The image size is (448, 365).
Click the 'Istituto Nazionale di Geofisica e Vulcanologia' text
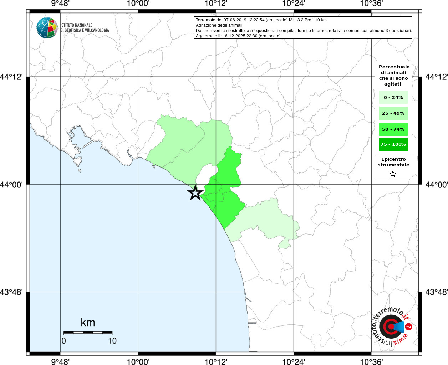[85, 28]
